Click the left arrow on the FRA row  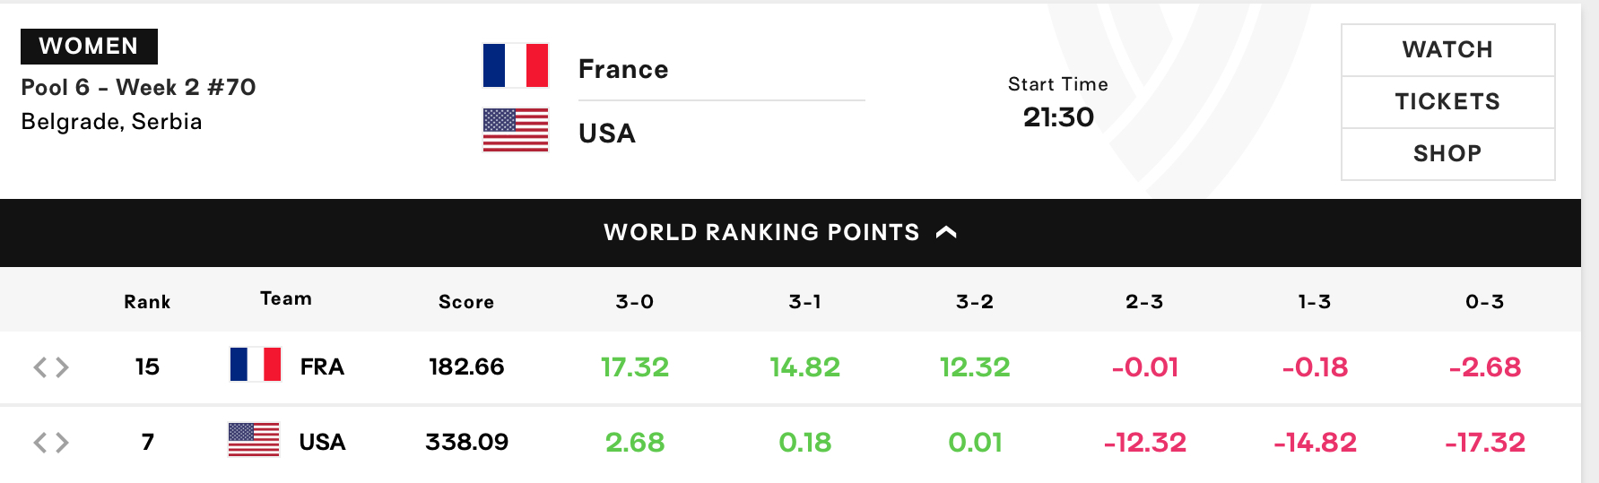(40, 367)
